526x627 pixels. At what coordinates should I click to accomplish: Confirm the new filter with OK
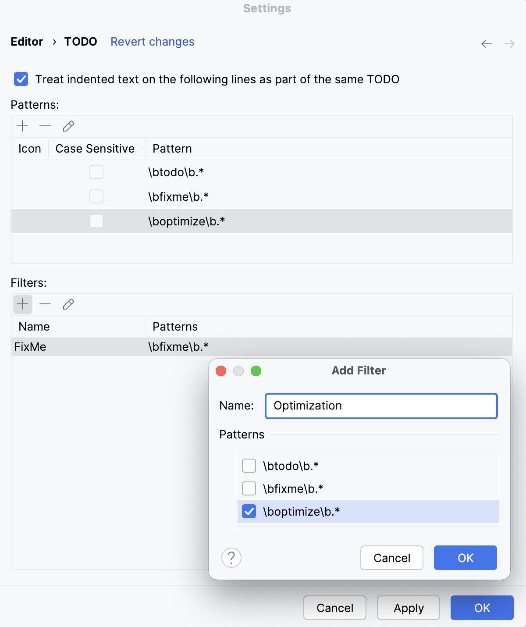pyautogui.click(x=465, y=558)
